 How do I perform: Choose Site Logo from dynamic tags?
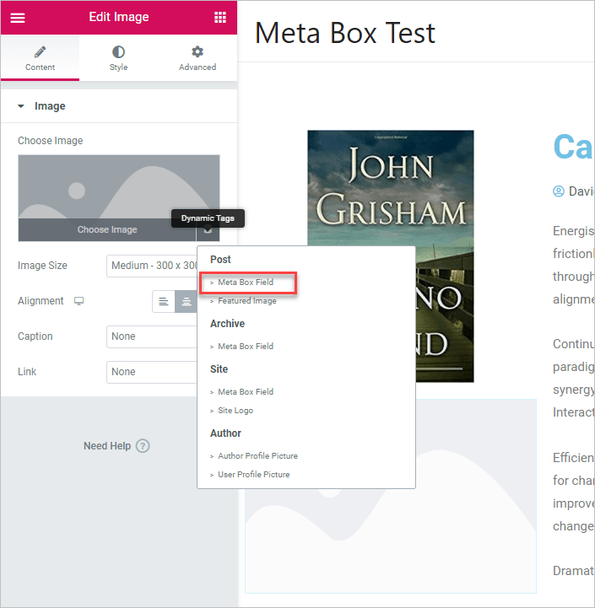point(235,411)
